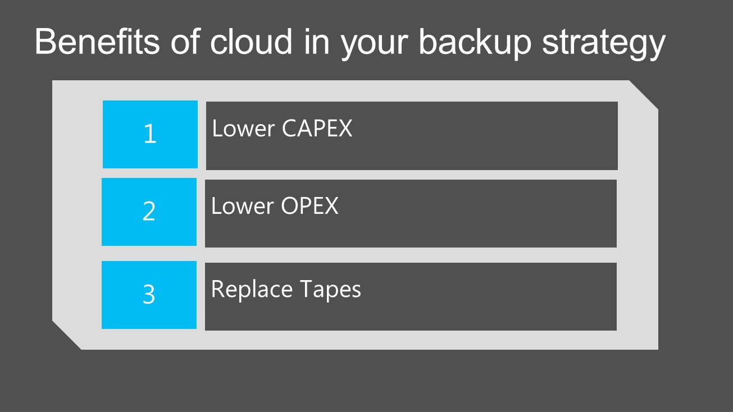
Task: Click the blue tile numbered 3
Action: point(149,295)
